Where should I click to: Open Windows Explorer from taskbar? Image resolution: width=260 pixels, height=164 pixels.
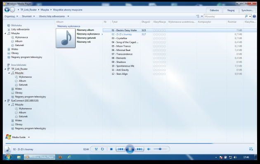pos(19,157)
